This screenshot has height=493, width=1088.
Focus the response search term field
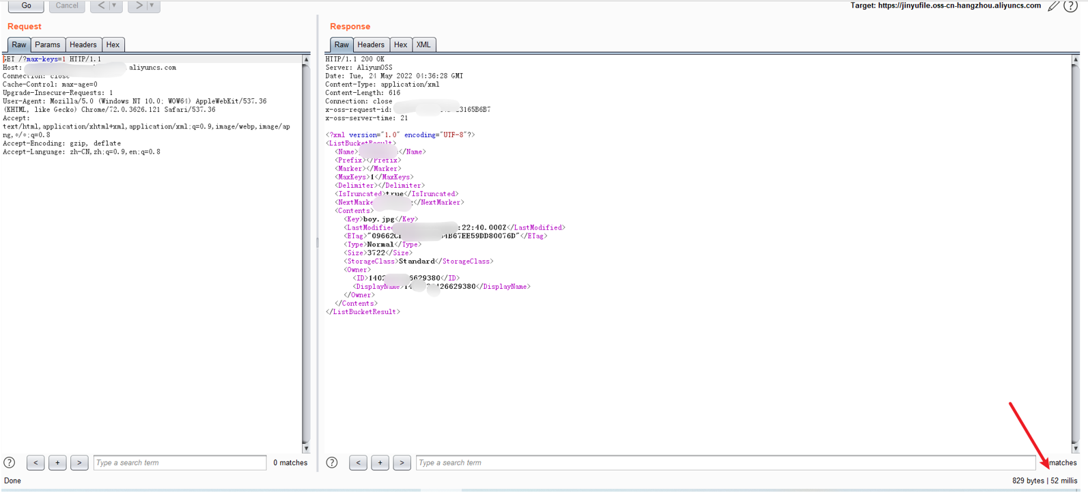[x=725, y=462]
